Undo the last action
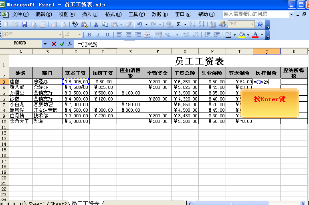This screenshot has width=309, height=205. coord(140,24)
